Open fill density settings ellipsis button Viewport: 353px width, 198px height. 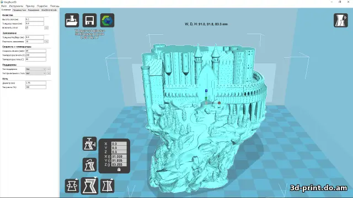[46, 42]
